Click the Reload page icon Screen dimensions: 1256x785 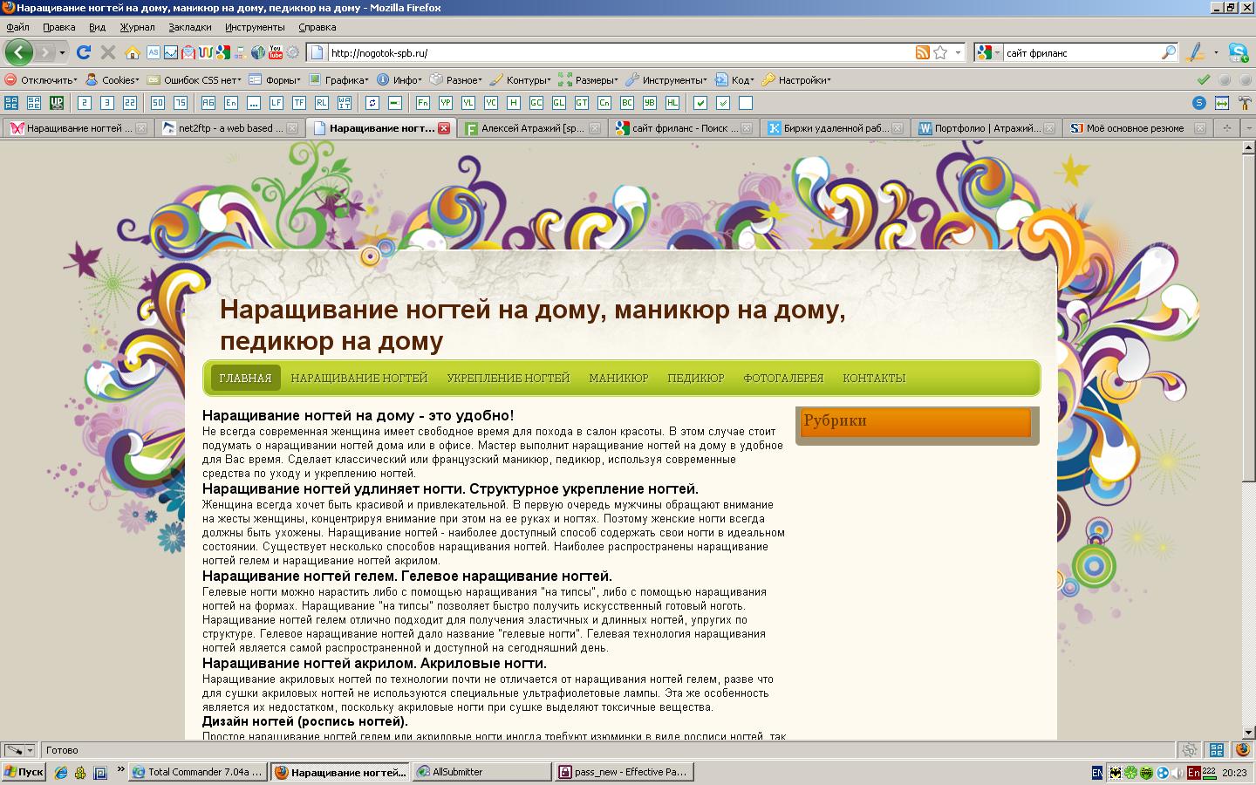click(84, 52)
